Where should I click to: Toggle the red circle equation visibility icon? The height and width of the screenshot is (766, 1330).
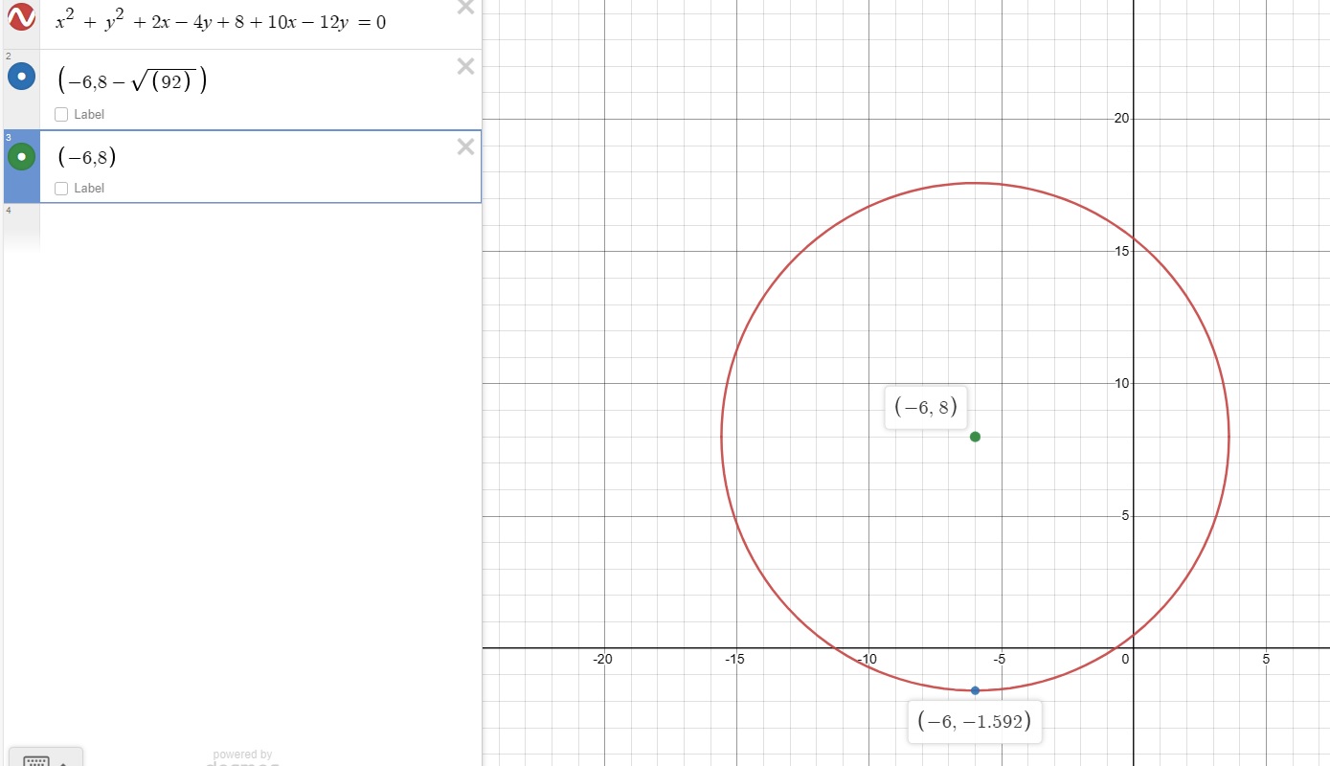tap(21, 16)
